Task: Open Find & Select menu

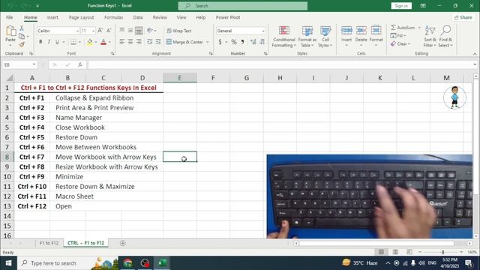Action: pos(445,37)
